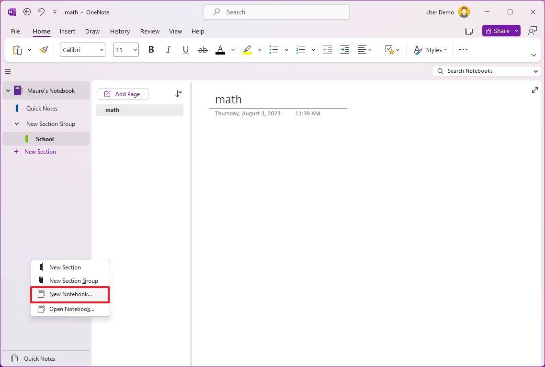
Task: Collapse Mauro's Notebook in the sidebar
Action: pyautogui.click(x=8, y=90)
